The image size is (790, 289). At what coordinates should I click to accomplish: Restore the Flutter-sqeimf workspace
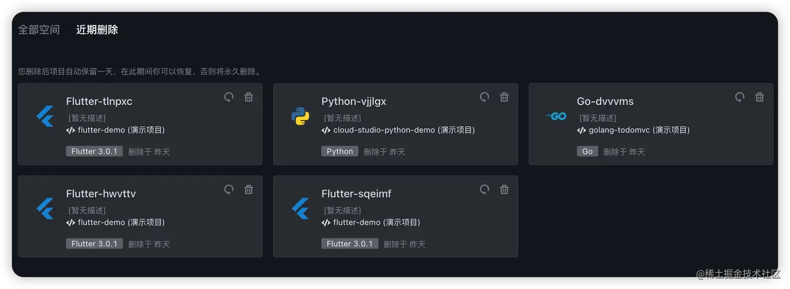coord(484,189)
